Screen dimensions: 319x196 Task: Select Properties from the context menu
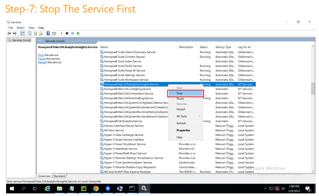[183, 130]
